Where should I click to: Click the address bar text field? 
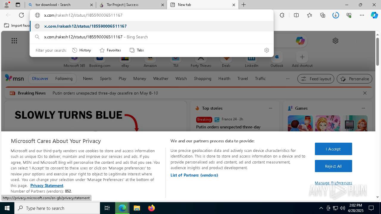click(x=152, y=15)
